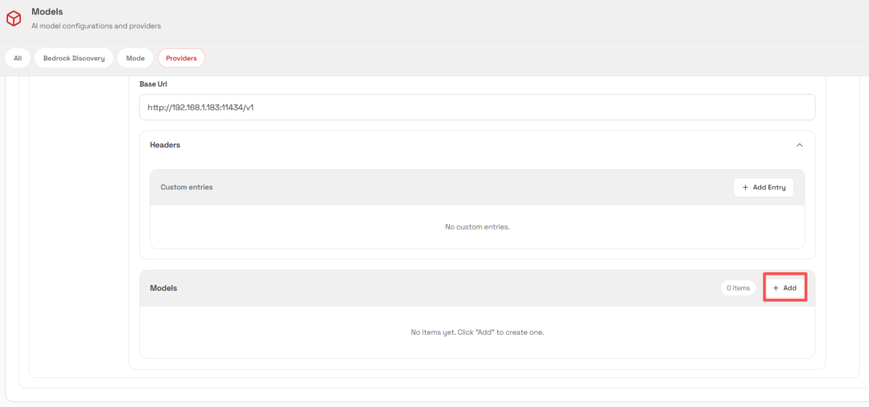869x407 pixels.
Task: Open the Bedrock Discovery tab
Action: click(x=74, y=58)
